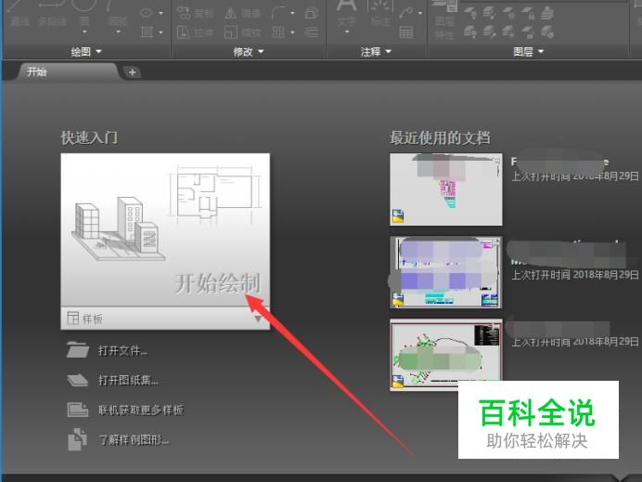Click the Match Layer icon
The height and width of the screenshot is (482, 642).
pyautogui.click(x=547, y=32)
